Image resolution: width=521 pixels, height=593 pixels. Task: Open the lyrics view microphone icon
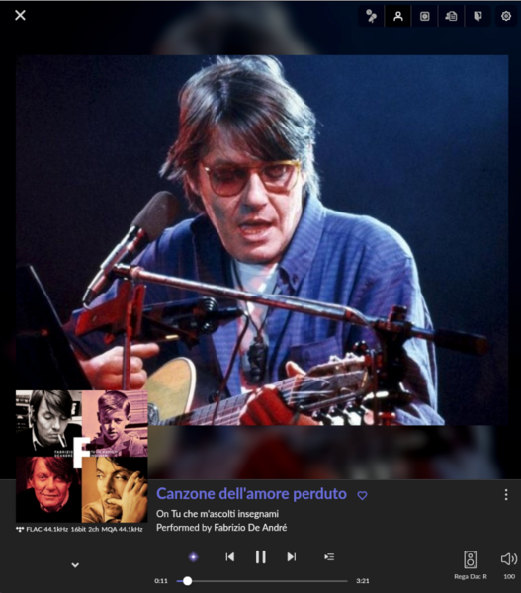pos(371,16)
